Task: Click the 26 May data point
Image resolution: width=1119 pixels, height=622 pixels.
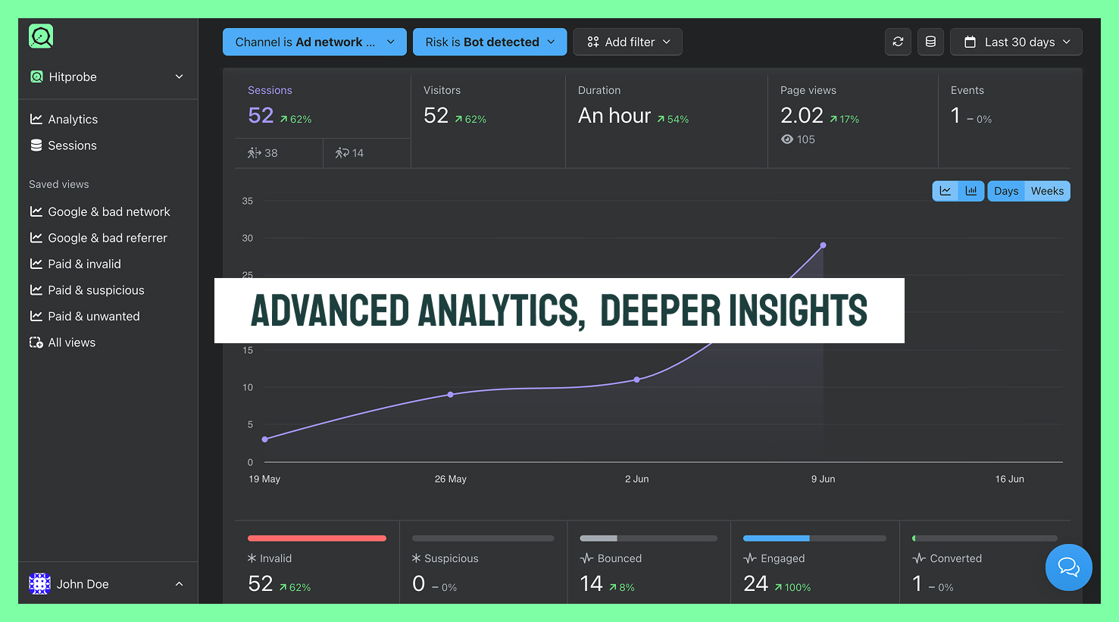Action: (451, 395)
